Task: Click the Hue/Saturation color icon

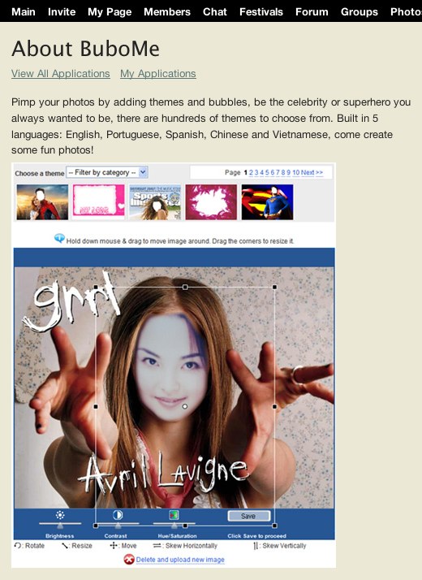Action: click(x=174, y=515)
